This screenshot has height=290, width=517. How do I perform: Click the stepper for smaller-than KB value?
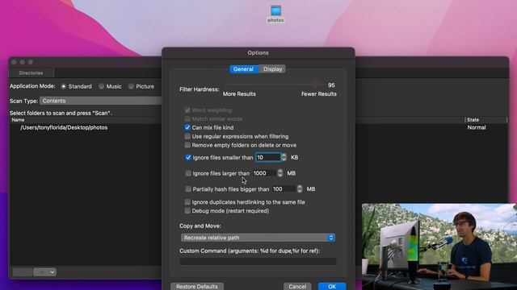click(x=284, y=158)
